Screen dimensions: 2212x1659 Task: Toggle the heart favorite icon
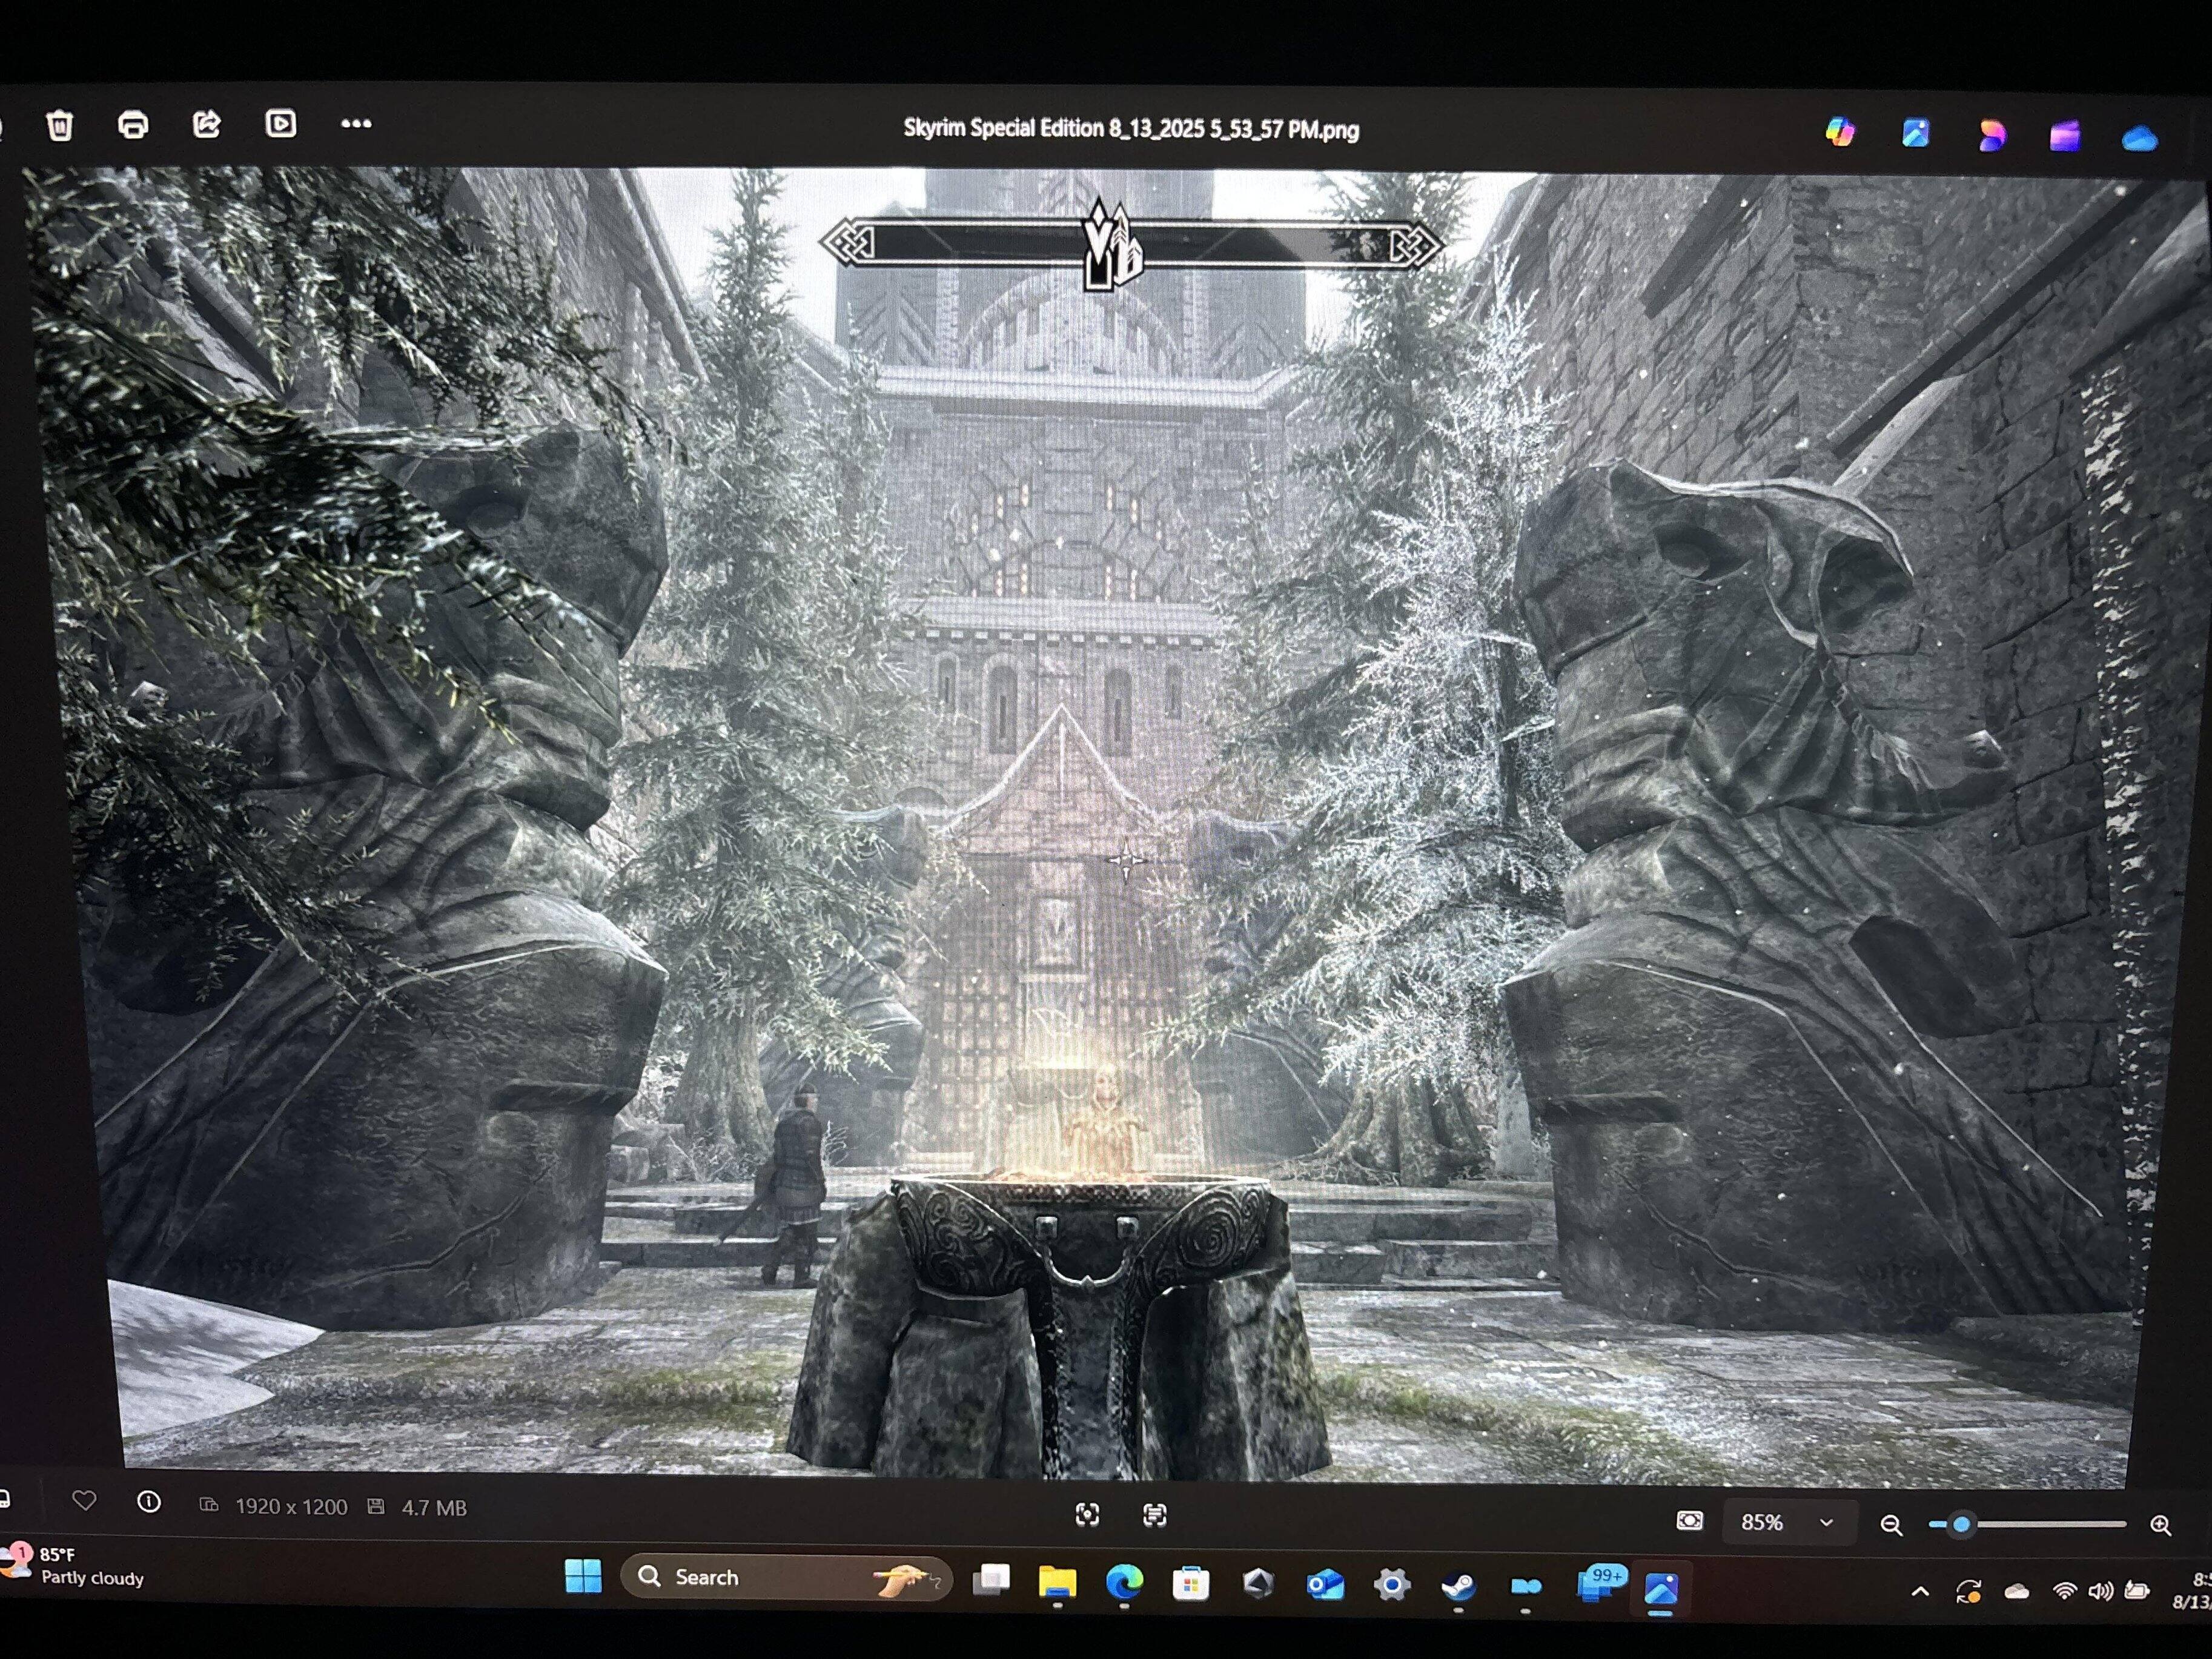point(85,1500)
